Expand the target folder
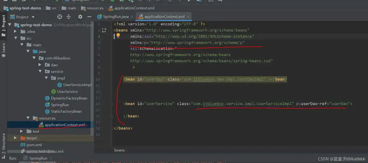 click(x=15, y=138)
